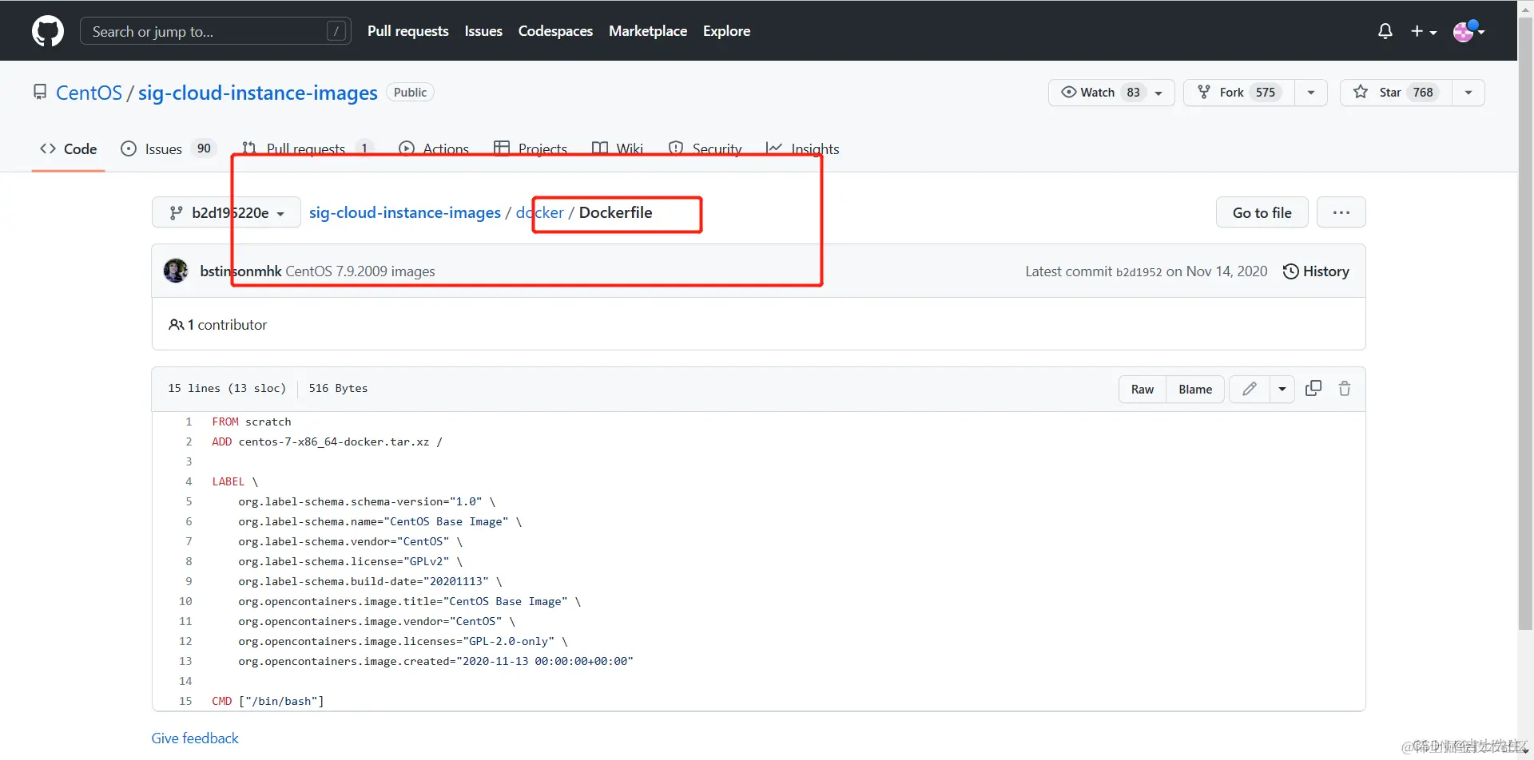Open the user avatar menu
Viewport: 1534px width, 760px height.
coord(1468,31)
